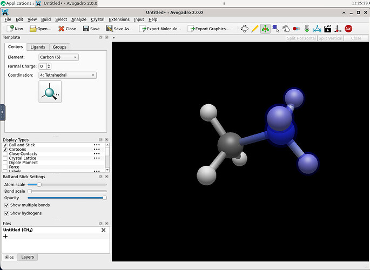Open Ball and Stick options dots
Viewport: 370px width, 270px height.
[97, 145]
